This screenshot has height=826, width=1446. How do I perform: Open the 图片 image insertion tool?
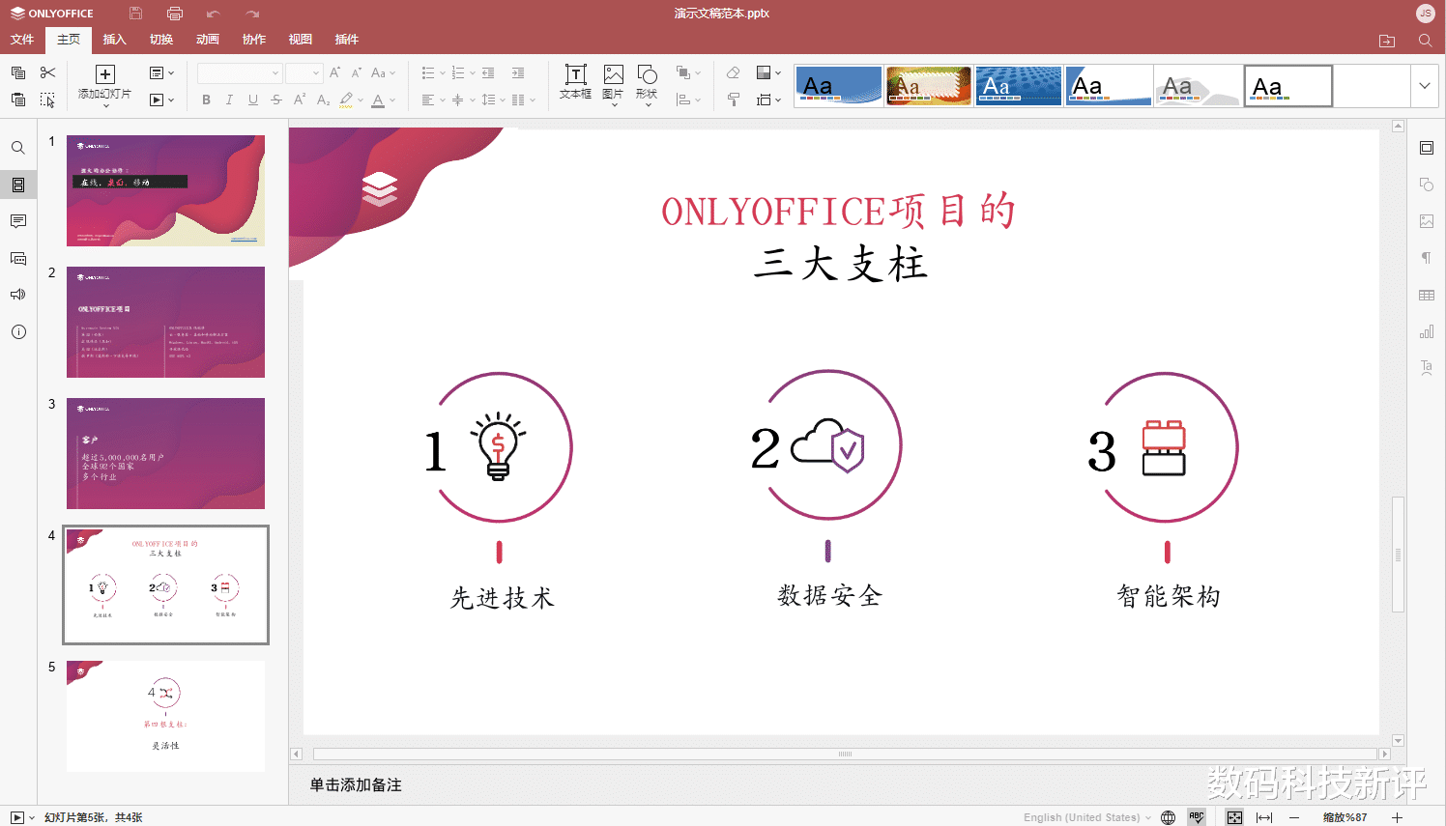[x=612, y=82]
